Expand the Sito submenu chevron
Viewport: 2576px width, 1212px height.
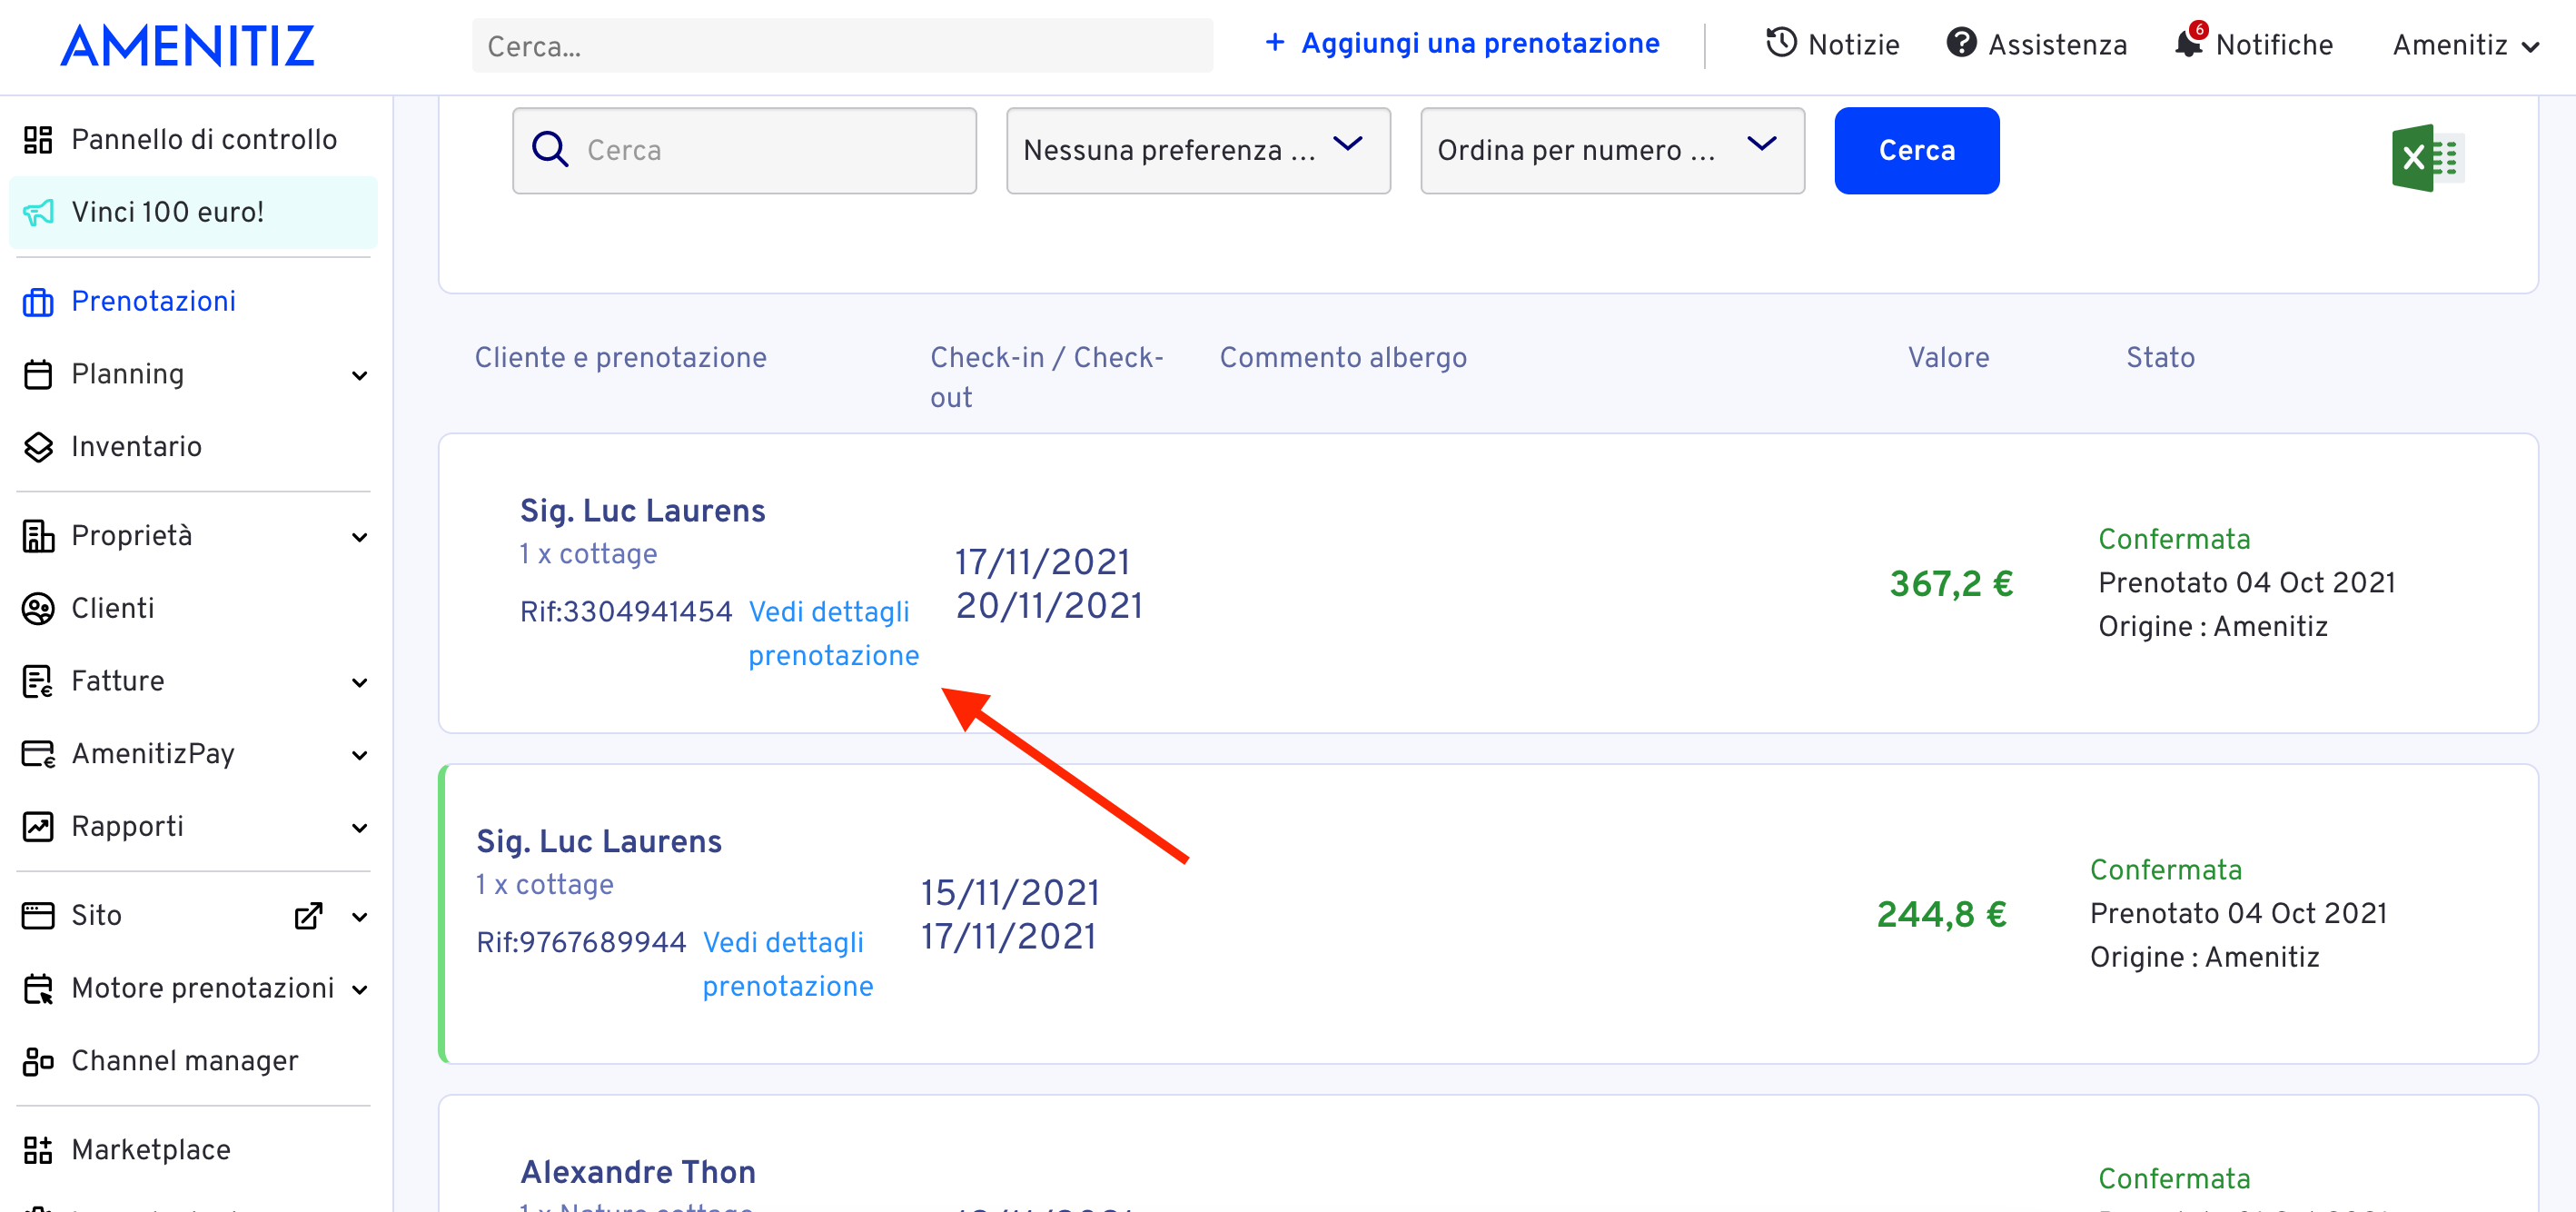(360, 917)
